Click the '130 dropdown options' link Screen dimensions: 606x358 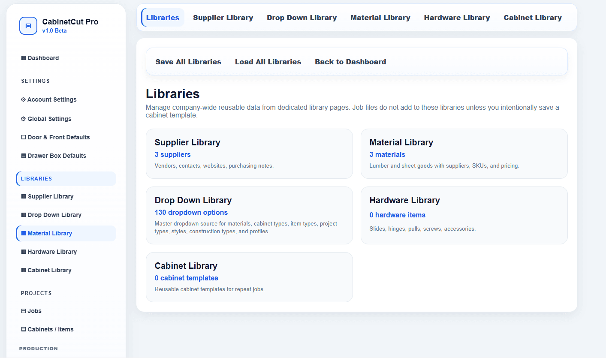tap(191, 212)
